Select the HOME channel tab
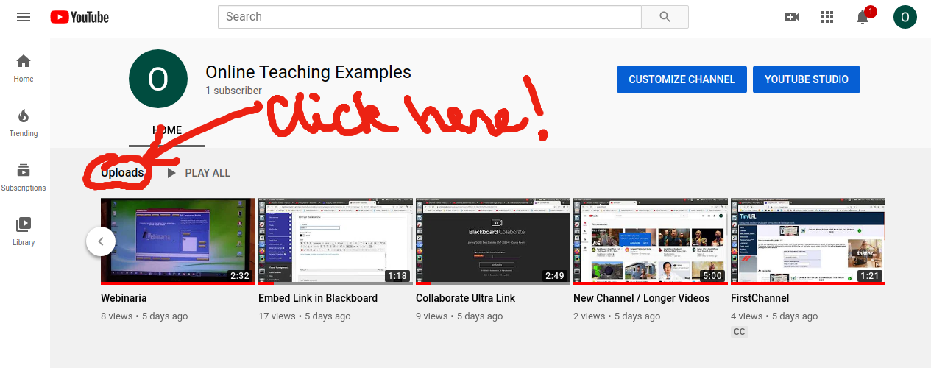The image size is (931, 368). coord(166,130)
